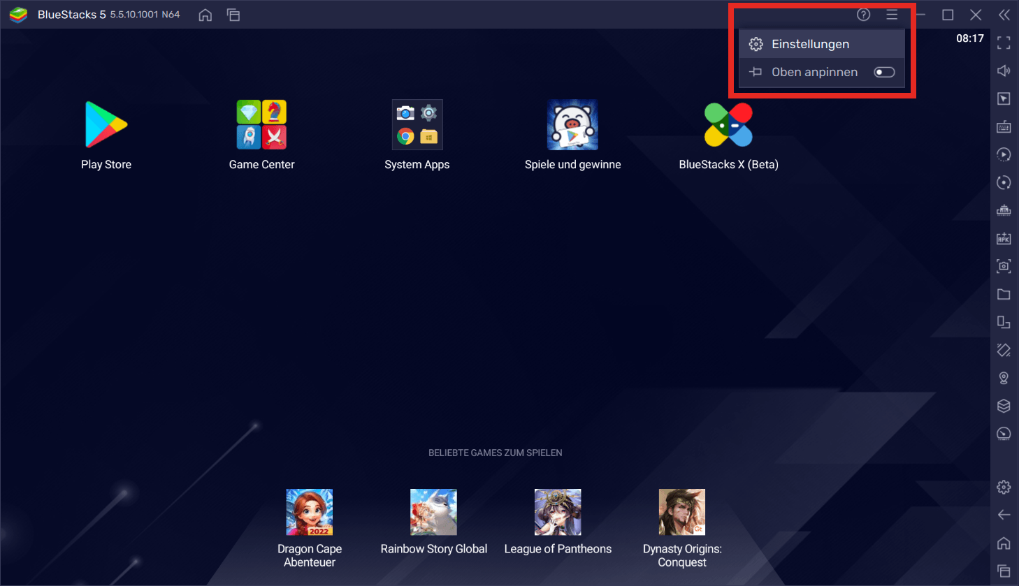Take a screenshot with camera icon
The width and height of the screenshot is (1019, 586).
[1004, 266]
